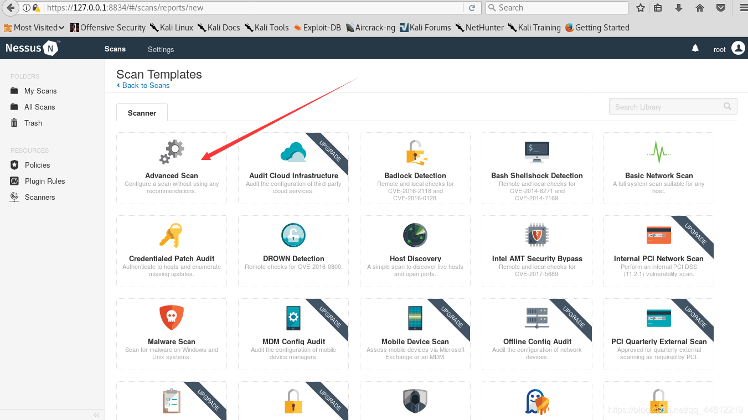
Task: Open the NetHunter bookmark
Action: pos(479,27)
